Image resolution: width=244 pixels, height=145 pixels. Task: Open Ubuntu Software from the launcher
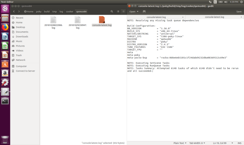[5, 64]
